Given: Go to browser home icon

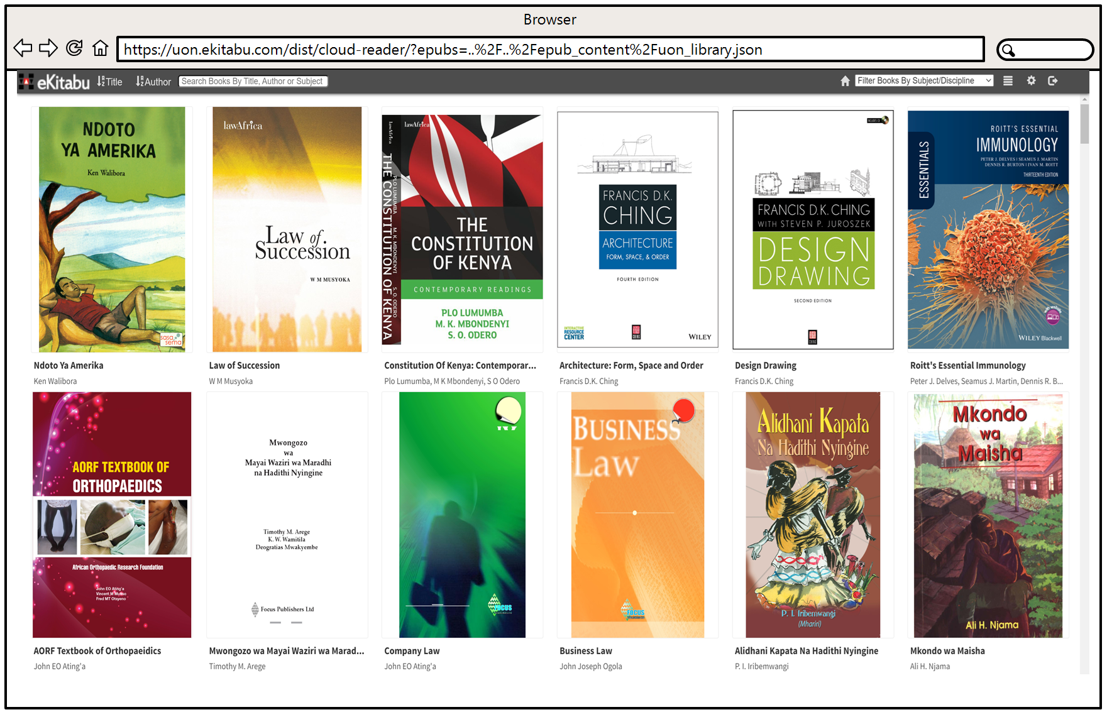Looking at the screenshot, I should point(100,48).
